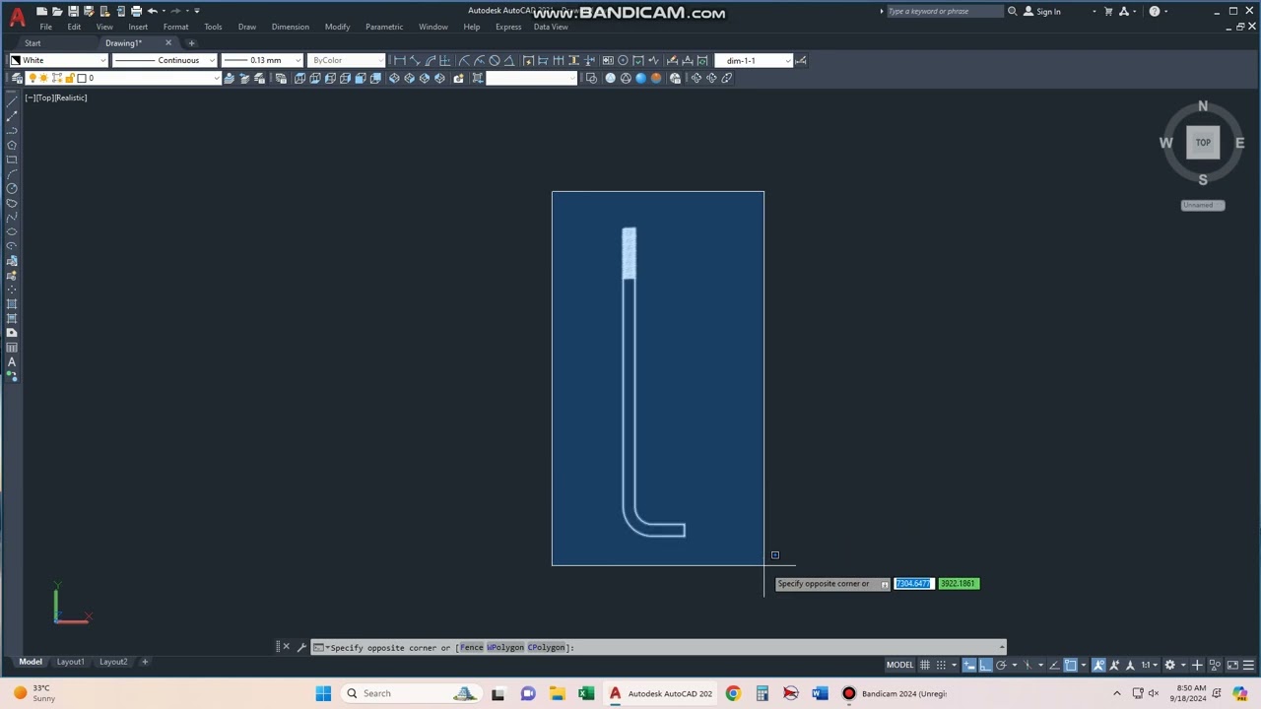
Task: Select the Radius dimension tool
Action: point(464,60)
